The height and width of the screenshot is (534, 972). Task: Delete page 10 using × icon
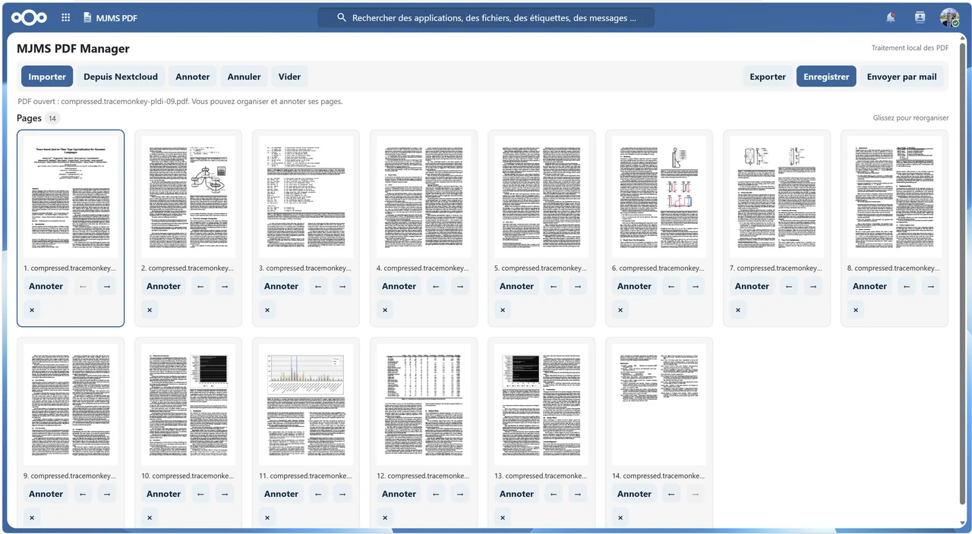(150, 517)
